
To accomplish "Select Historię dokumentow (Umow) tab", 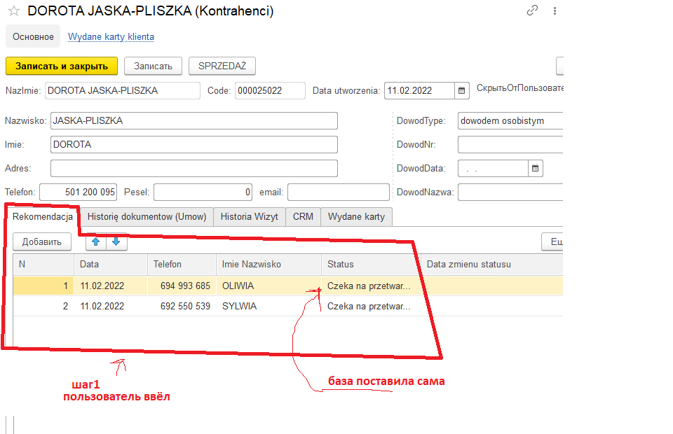I will click(x=147, y=217).
